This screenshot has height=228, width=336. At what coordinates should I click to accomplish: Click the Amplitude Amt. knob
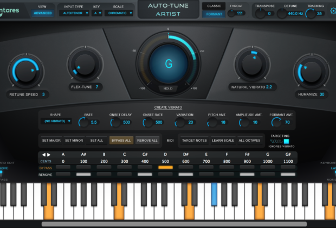[244, 123]
